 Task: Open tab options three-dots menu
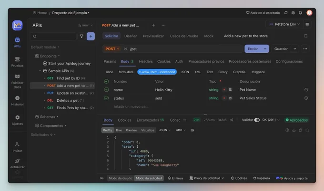163,25
